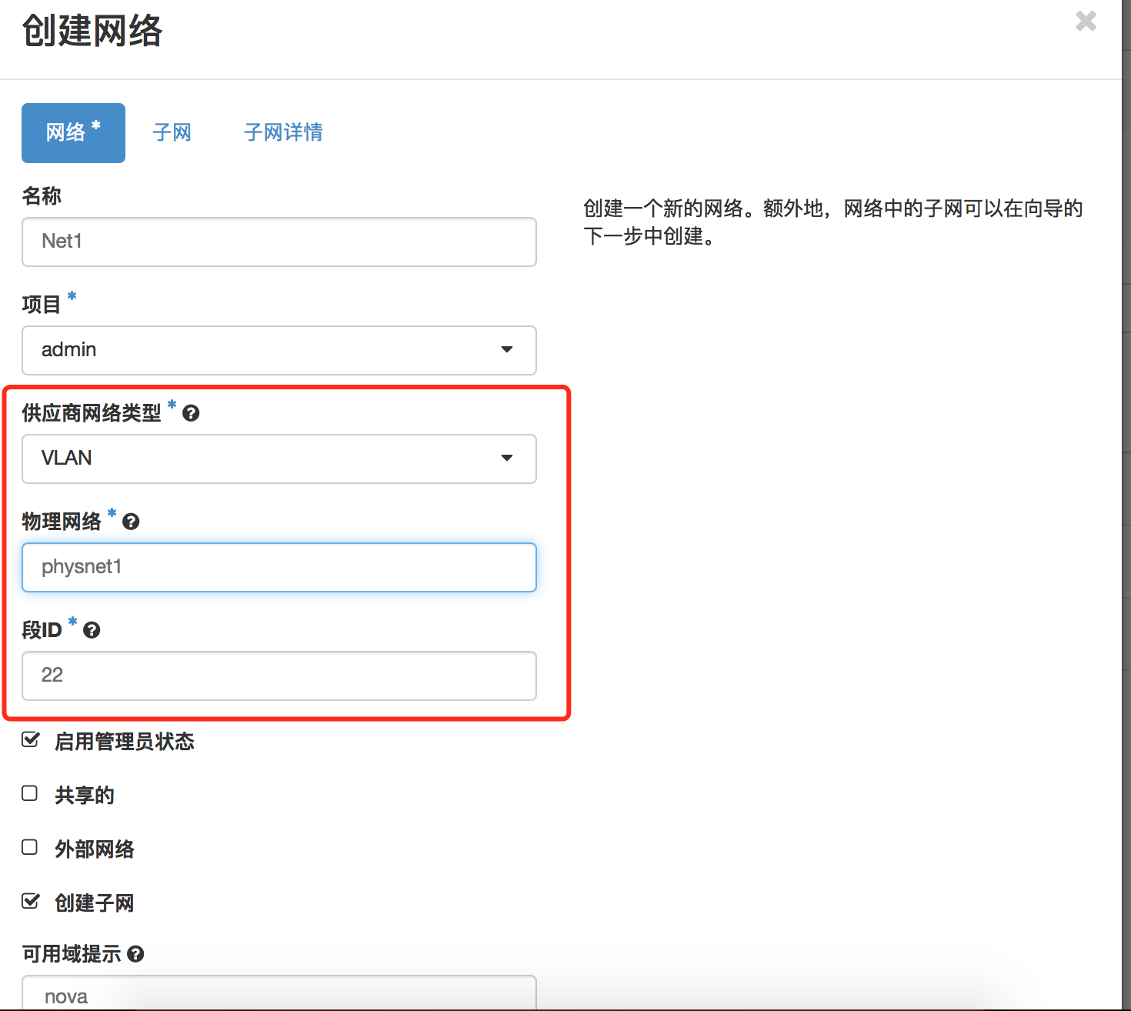1131x1011 pixels.
Task: Select nova in the 可用域提示 list
Action: click(x=66, y=996)
